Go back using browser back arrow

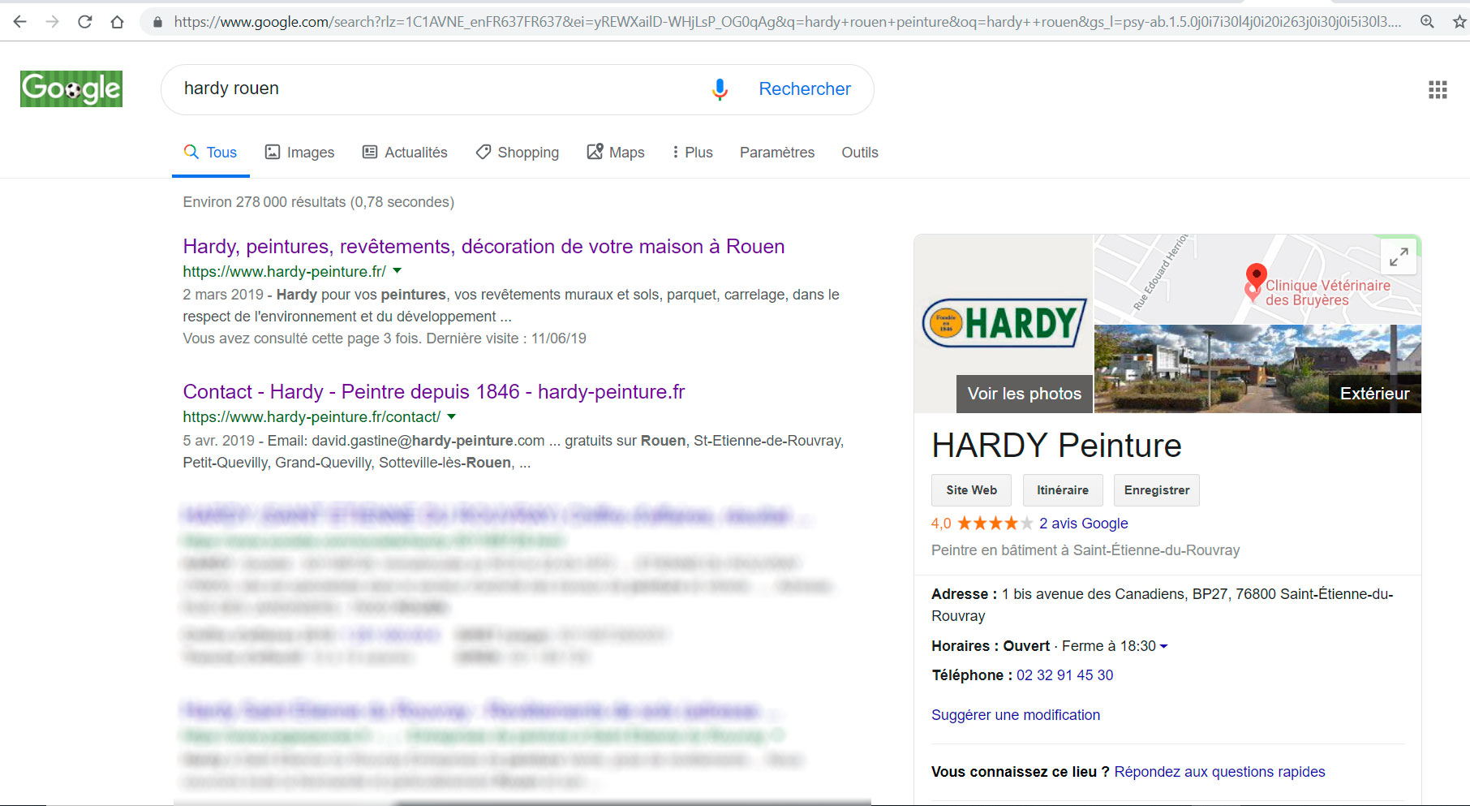click(20, 22)
